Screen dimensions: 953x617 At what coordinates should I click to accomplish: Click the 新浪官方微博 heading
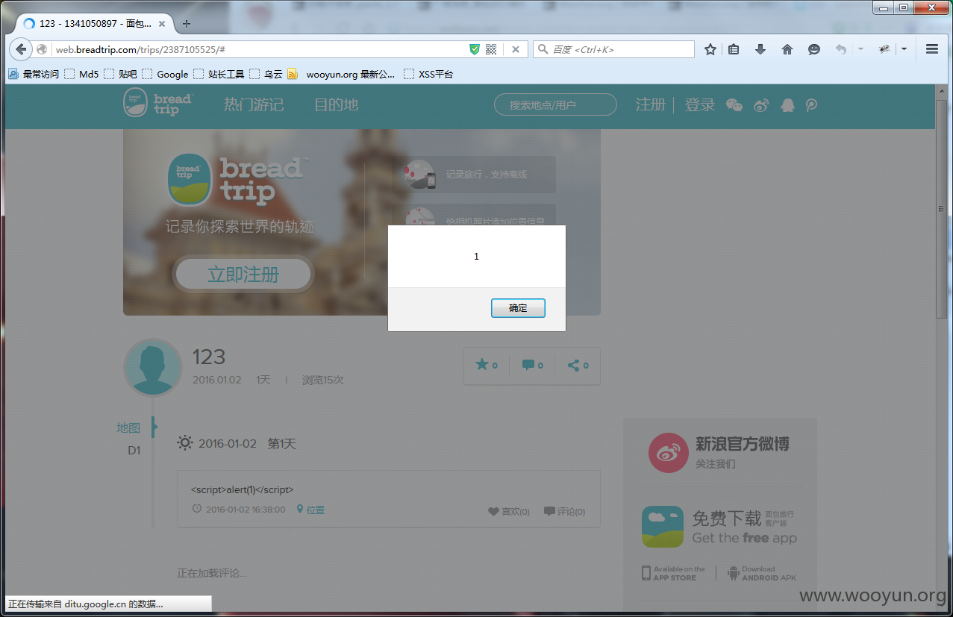(x=743, y=444)
